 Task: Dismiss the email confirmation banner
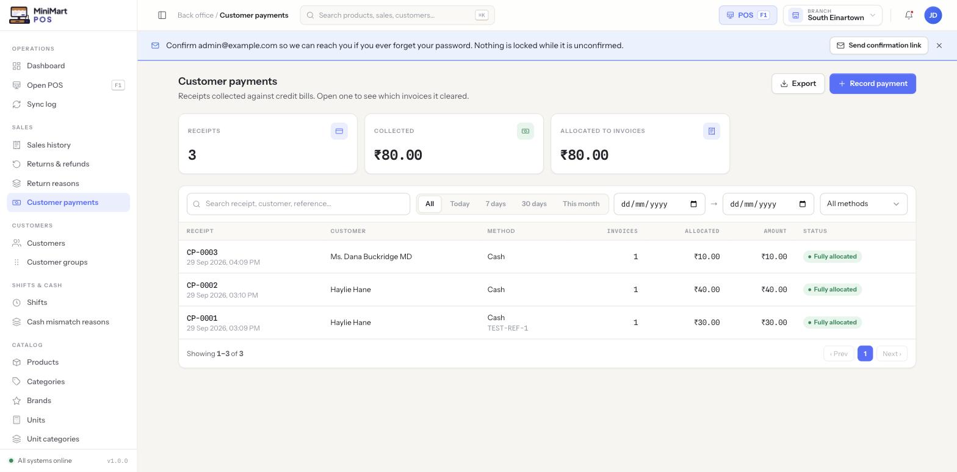939,46
